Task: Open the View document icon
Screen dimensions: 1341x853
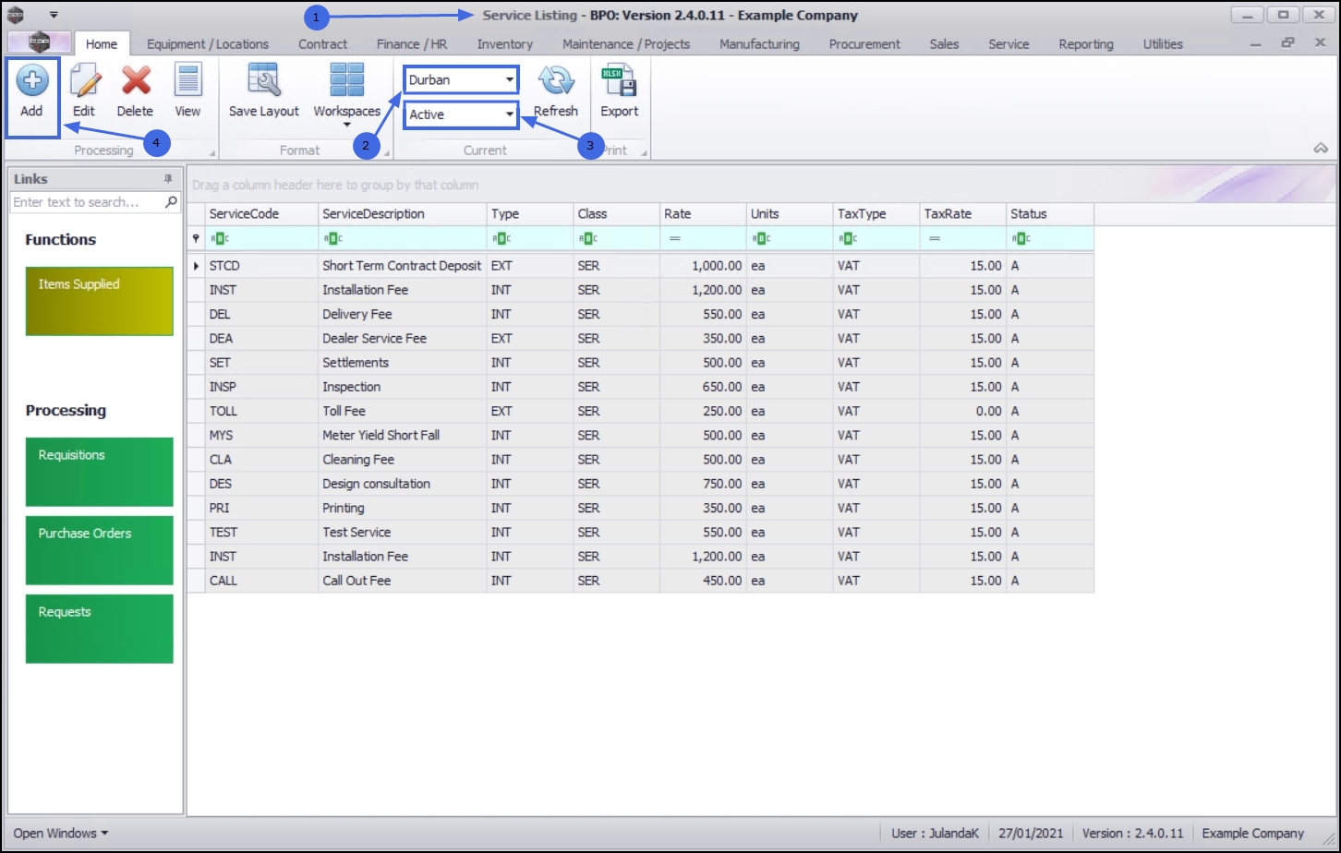Action: tap(187, 81)
